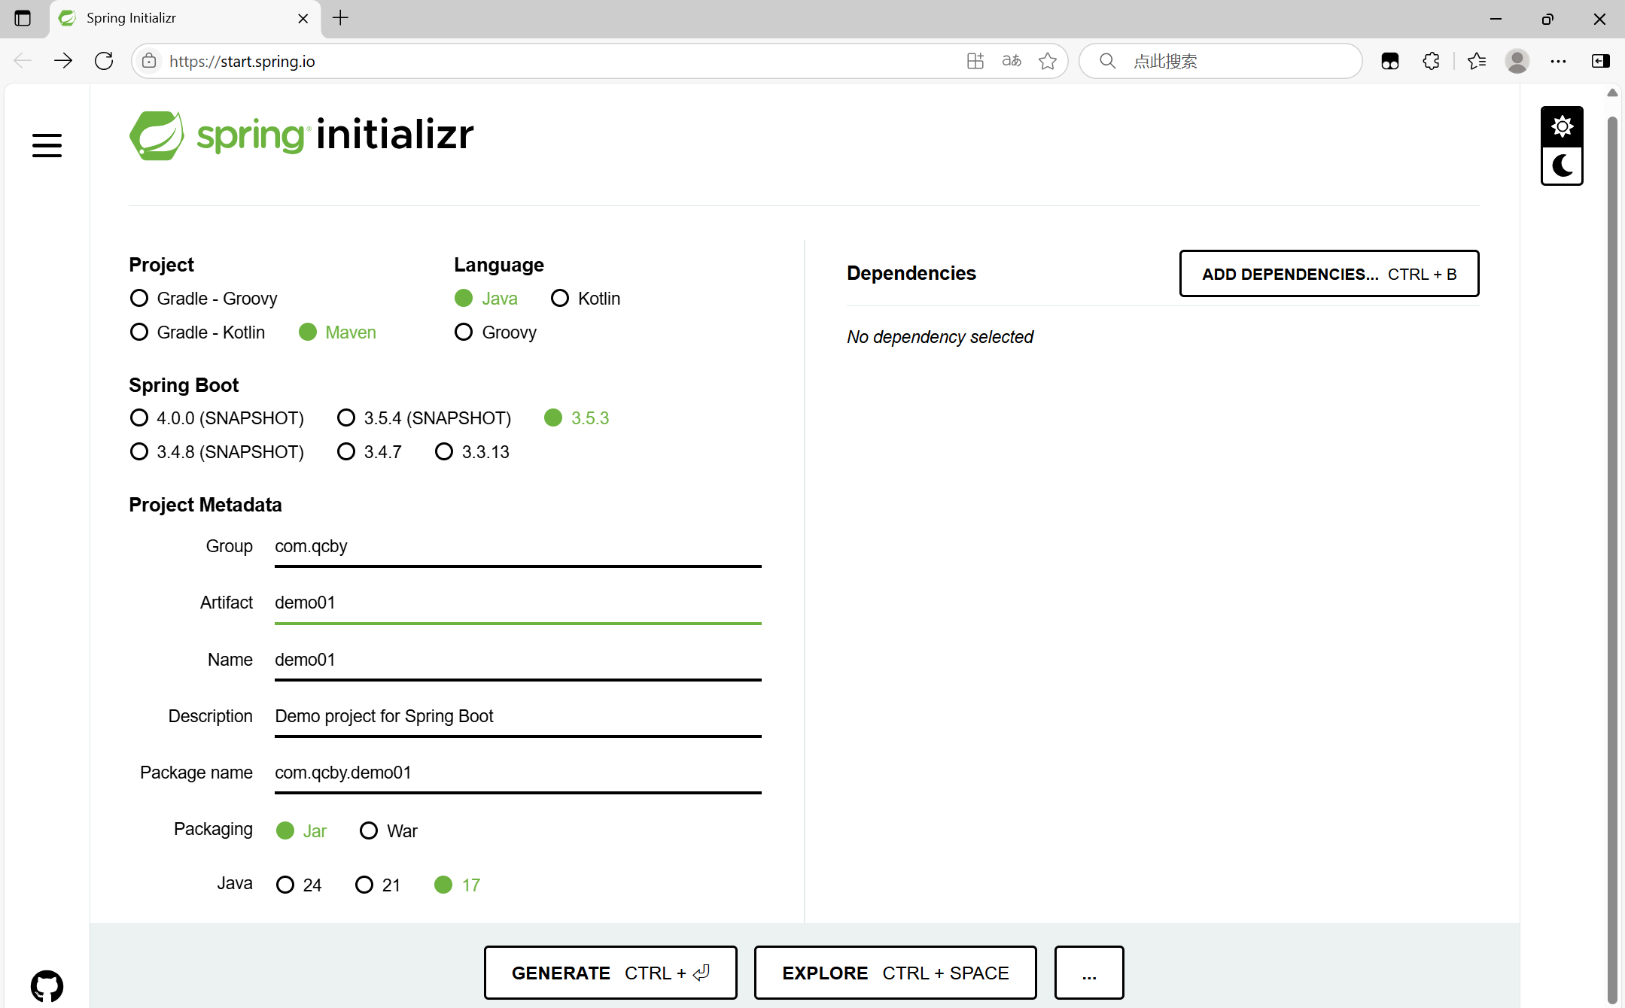This screenshot has height=1008, width=1625.
Task: Choose Jar packaging
Action: pyautogui.click(x=301, y=831)
